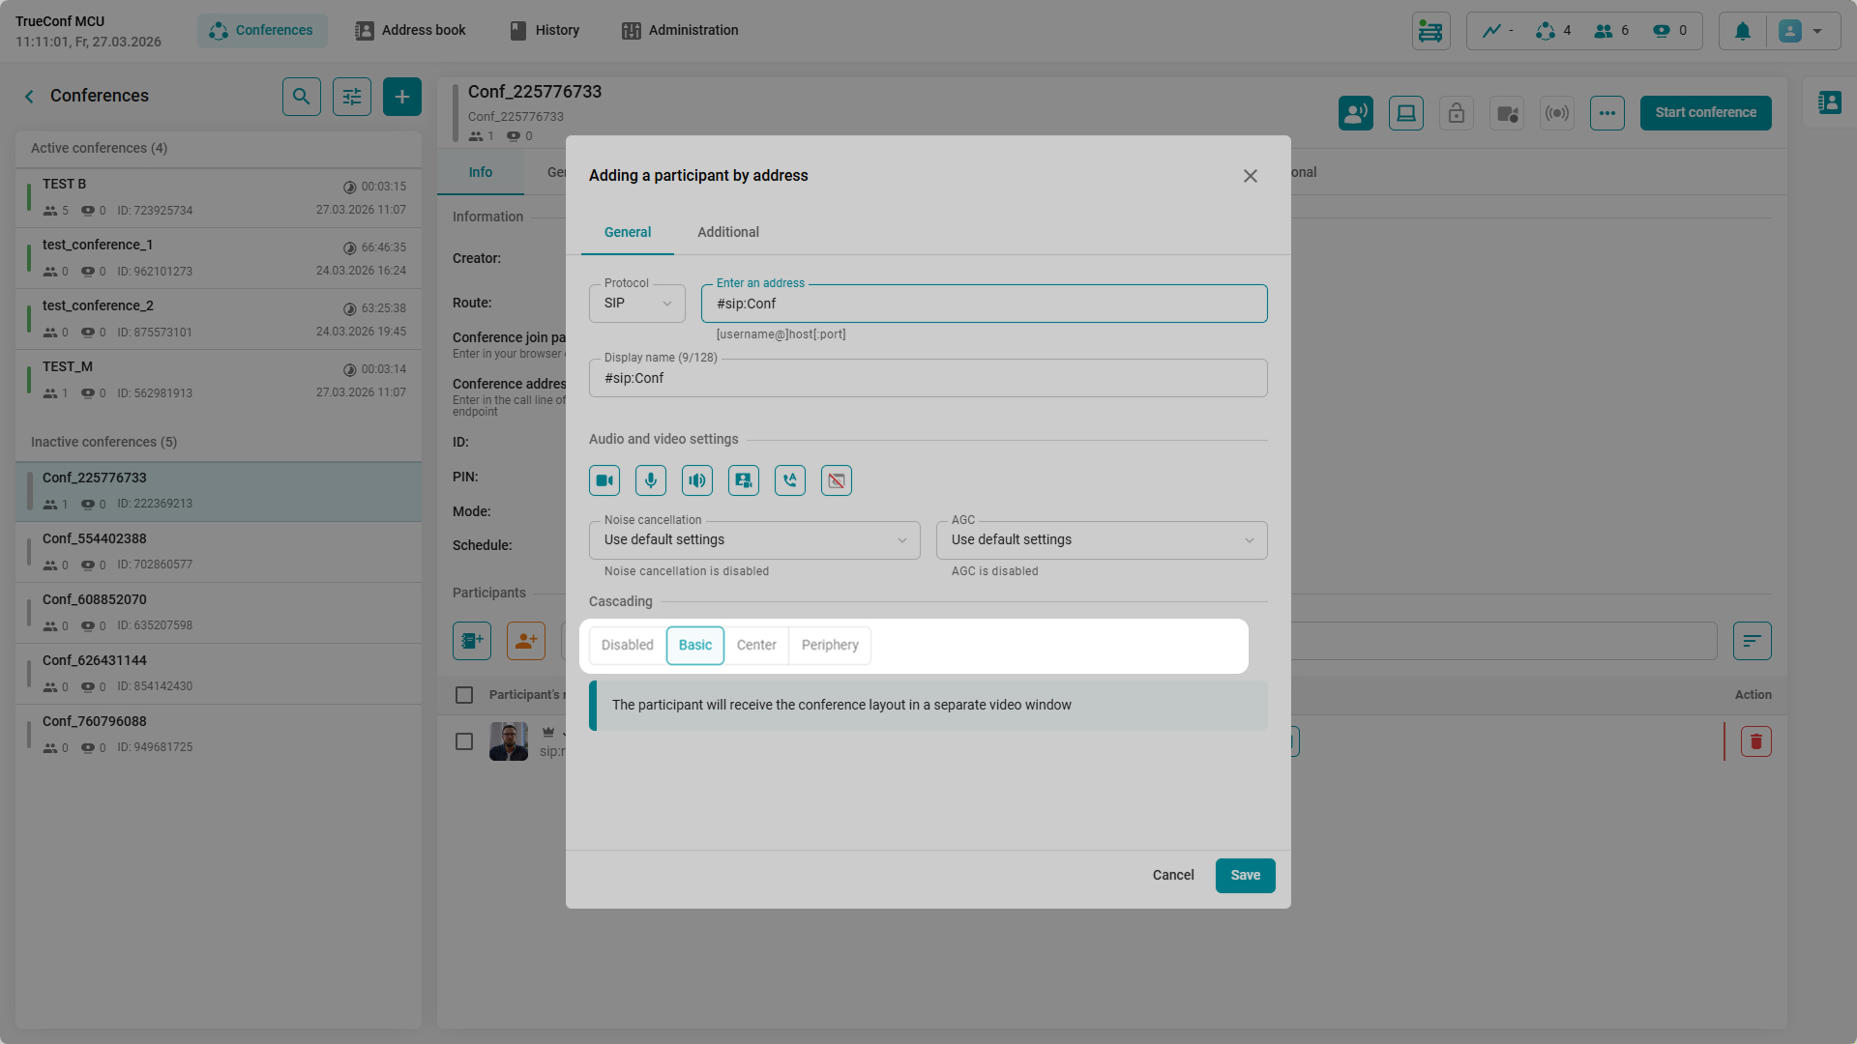Toggle the speaker audio icon
The width and height of the screenshot is (1857, 1044).
point(697,480)
